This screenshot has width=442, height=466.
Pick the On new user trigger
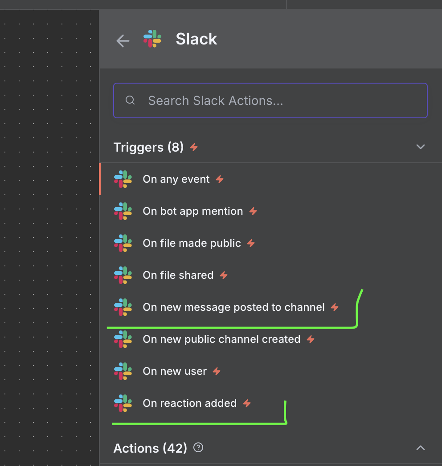(x=175, y=371)
